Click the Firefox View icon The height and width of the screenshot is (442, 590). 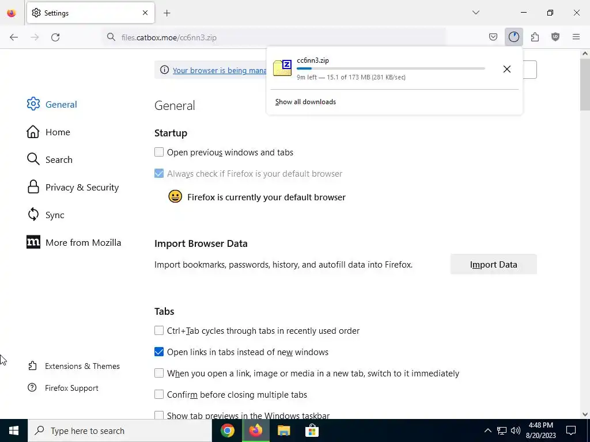click(12, 13)
